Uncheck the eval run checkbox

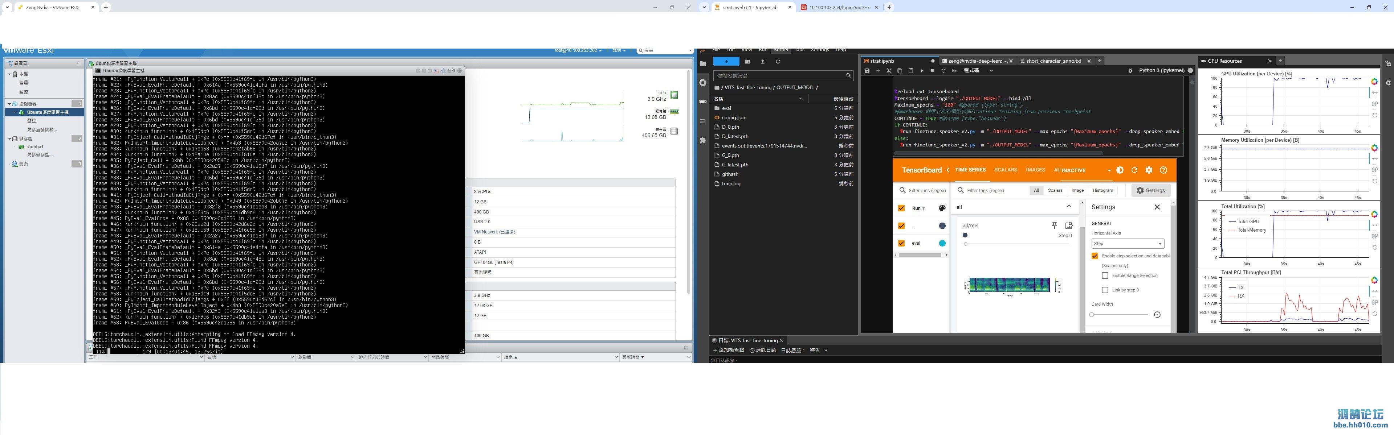click(x=901, y=243)
